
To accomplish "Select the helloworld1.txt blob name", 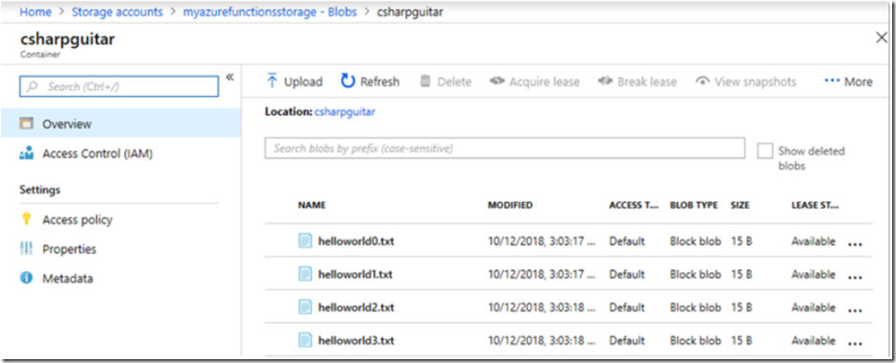I will 355,274.
